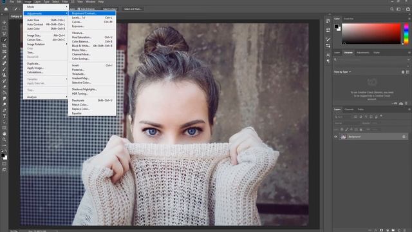Screen dimensions: 412x232
Task: Select the Frame tool
Action: click(5, 52)
